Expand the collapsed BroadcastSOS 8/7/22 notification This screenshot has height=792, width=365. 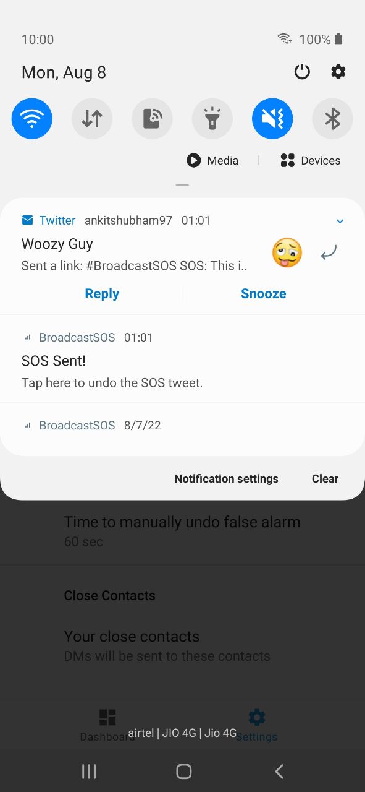pos(182,426)
